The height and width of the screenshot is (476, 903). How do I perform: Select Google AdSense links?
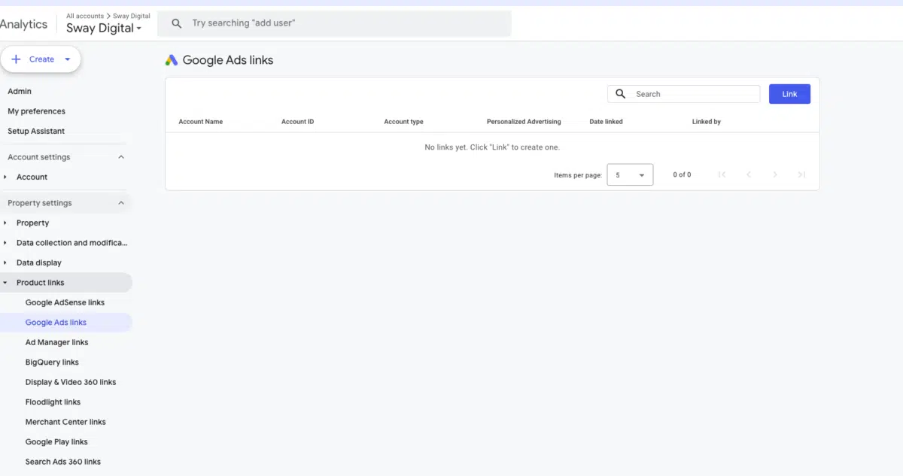(65, 302)
